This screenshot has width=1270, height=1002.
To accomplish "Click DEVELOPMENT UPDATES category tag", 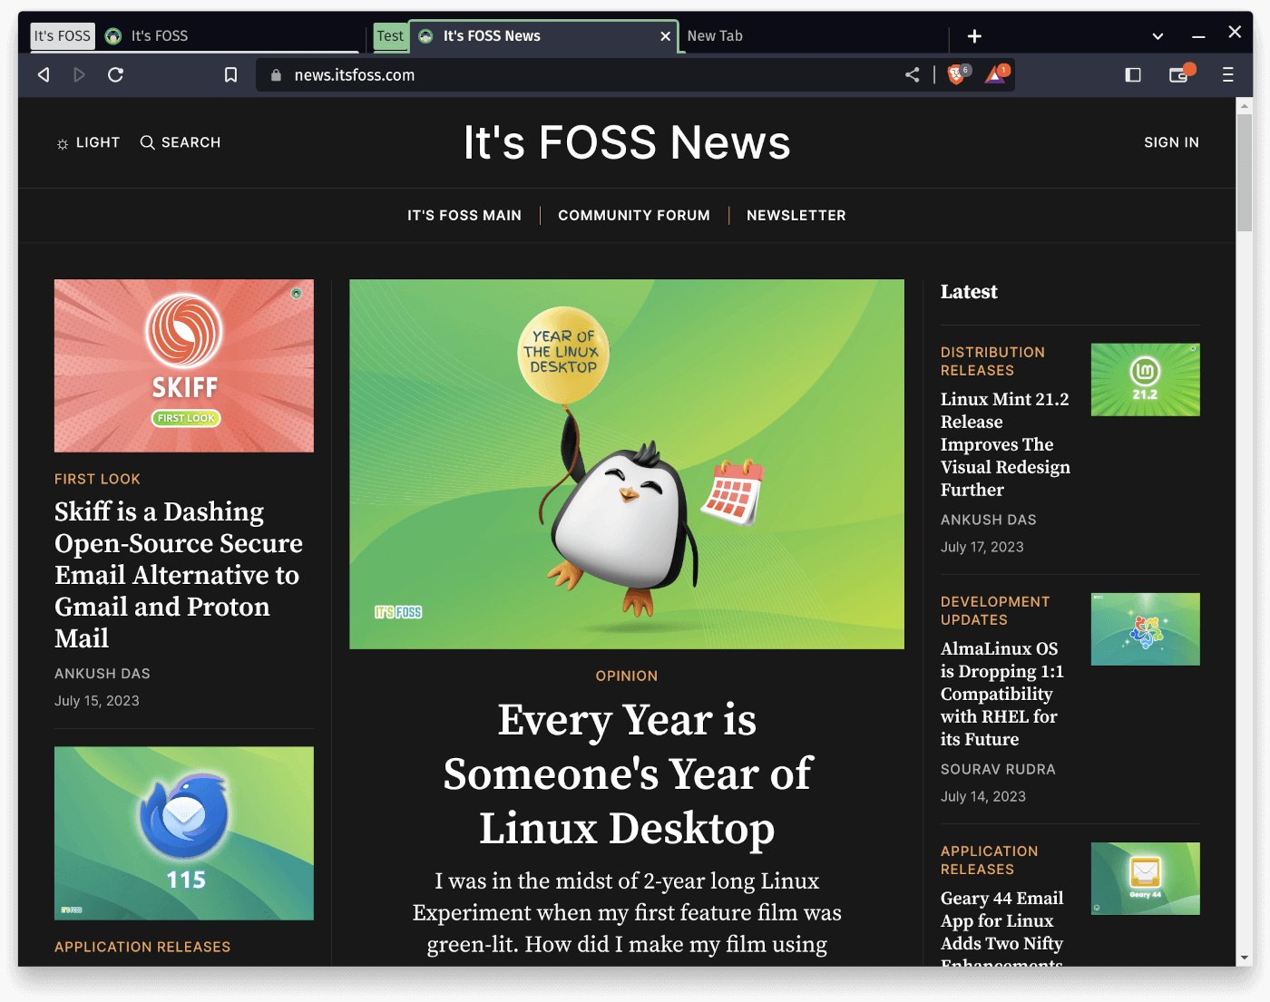I will pyautogui.click(x=995, y=610).
